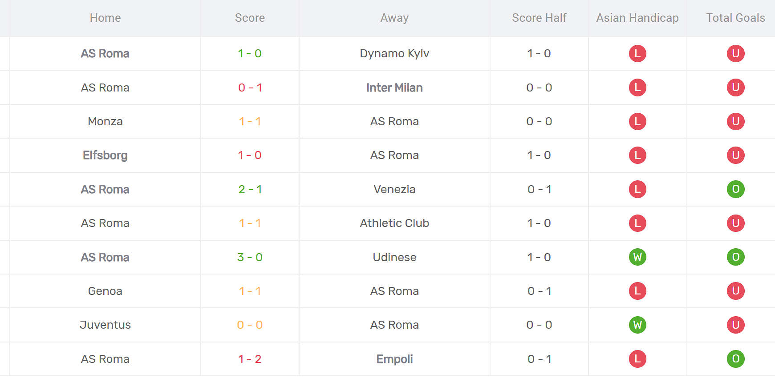The height and width of the screenshot is (378, 775).
Task: Click the red U badge in Athletic Club row
Action: [735, 223]
